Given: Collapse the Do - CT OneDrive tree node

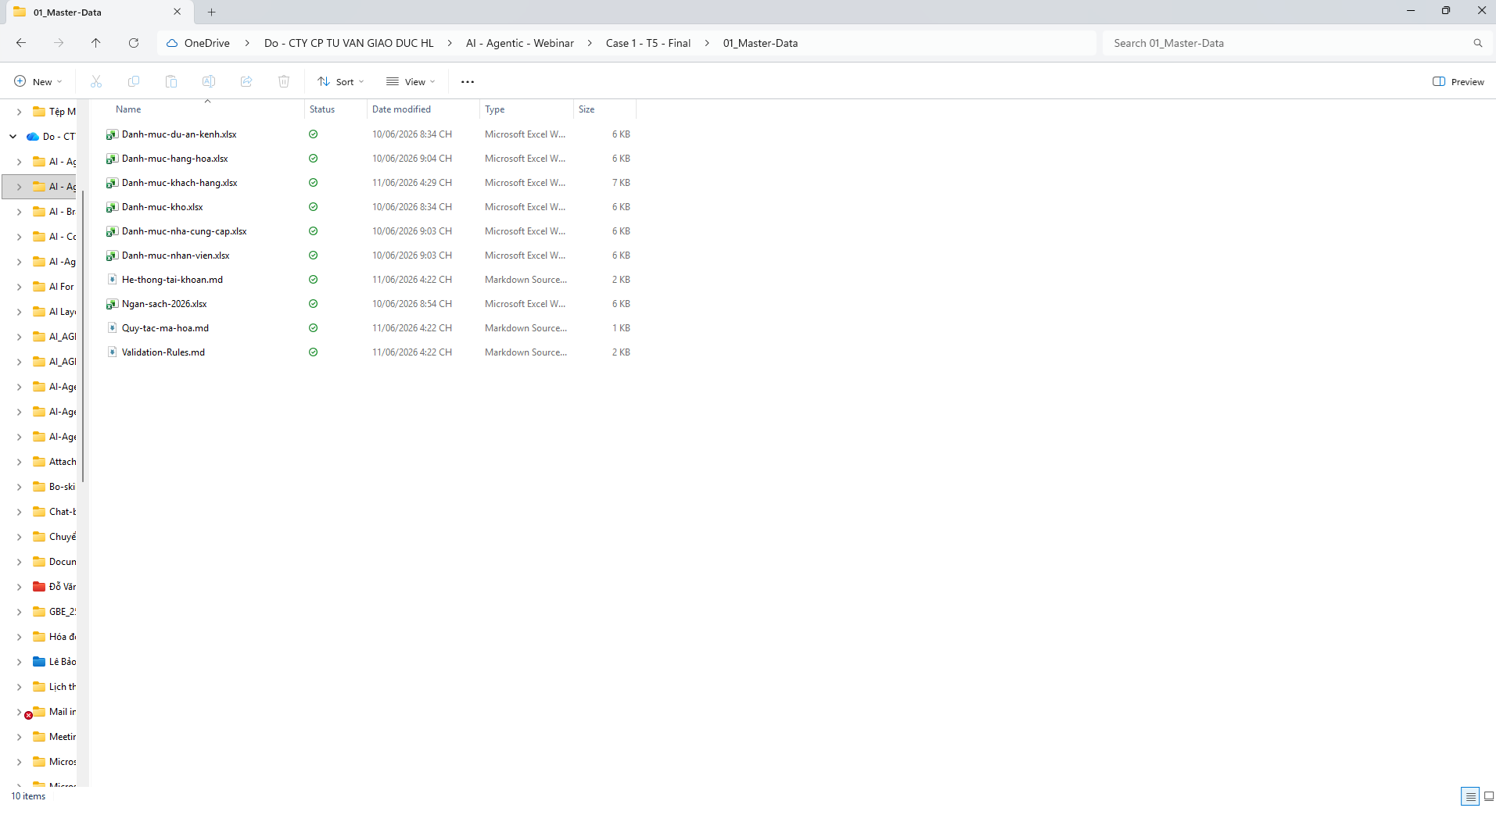Looking at the screenshot, I should [x=13, y=137].
